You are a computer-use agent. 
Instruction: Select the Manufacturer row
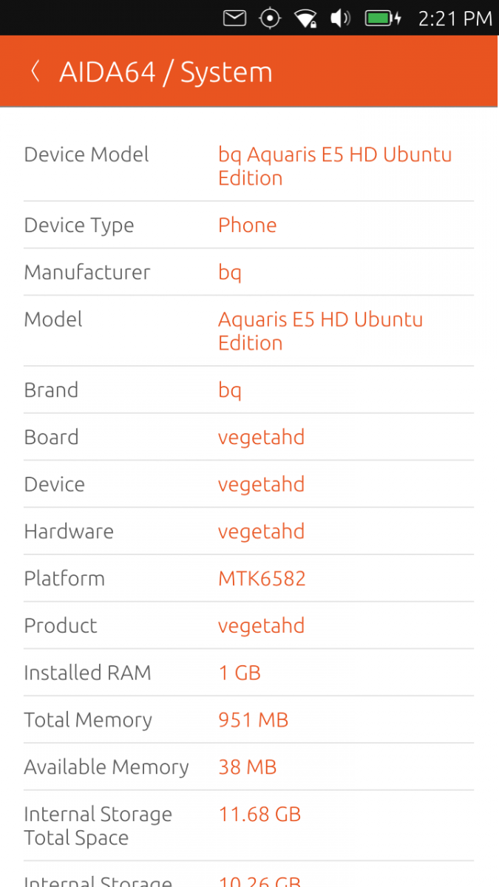248,272
